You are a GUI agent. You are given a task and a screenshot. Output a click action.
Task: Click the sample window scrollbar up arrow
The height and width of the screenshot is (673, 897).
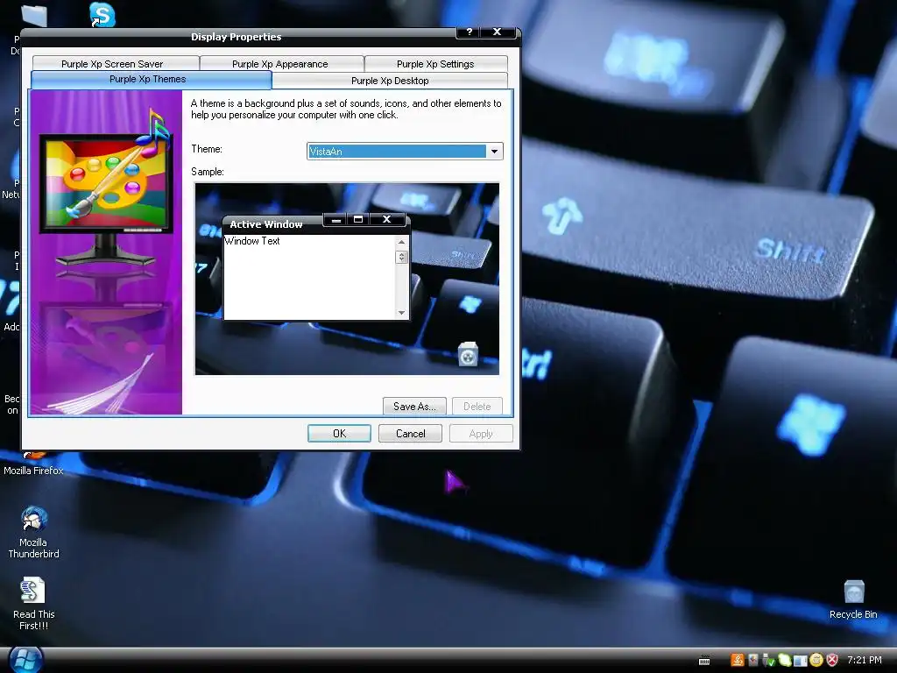[x=401, y=242]
